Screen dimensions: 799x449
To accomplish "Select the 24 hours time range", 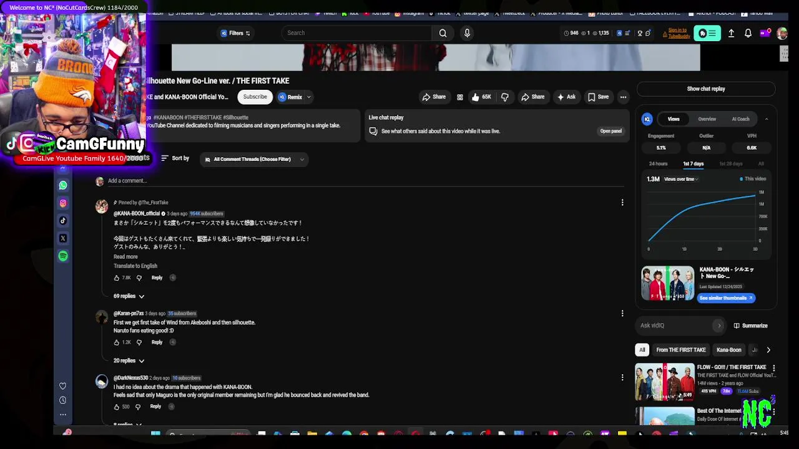I will (x=658, y=164).
